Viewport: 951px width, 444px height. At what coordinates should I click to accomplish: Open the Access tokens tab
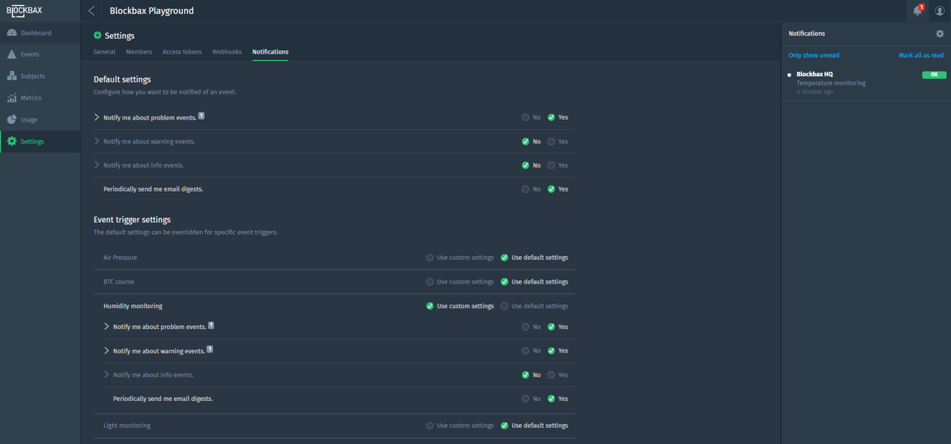tap(182, 51)
